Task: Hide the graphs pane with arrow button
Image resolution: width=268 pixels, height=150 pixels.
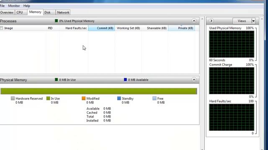Action: [x=211, y=21]
